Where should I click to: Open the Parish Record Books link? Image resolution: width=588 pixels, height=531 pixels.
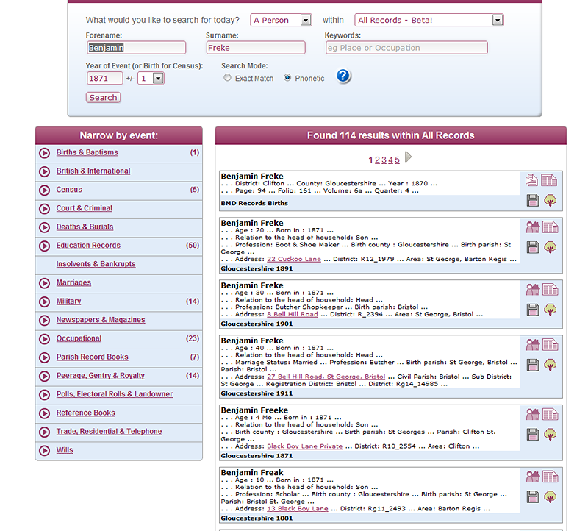(x=93, y=357)
